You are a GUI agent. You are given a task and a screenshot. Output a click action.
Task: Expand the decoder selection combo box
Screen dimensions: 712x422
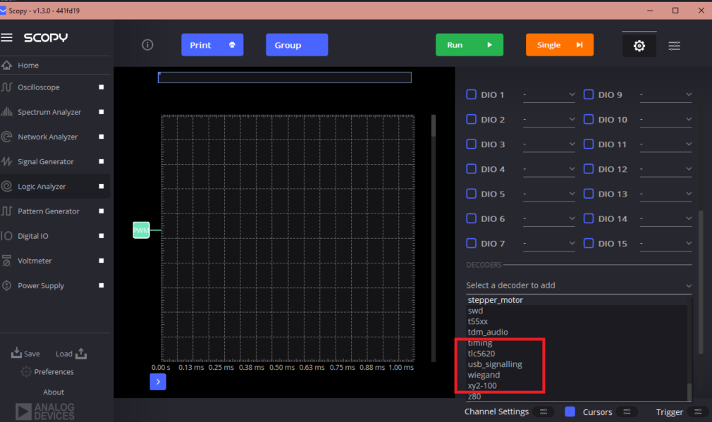[578, 285]
